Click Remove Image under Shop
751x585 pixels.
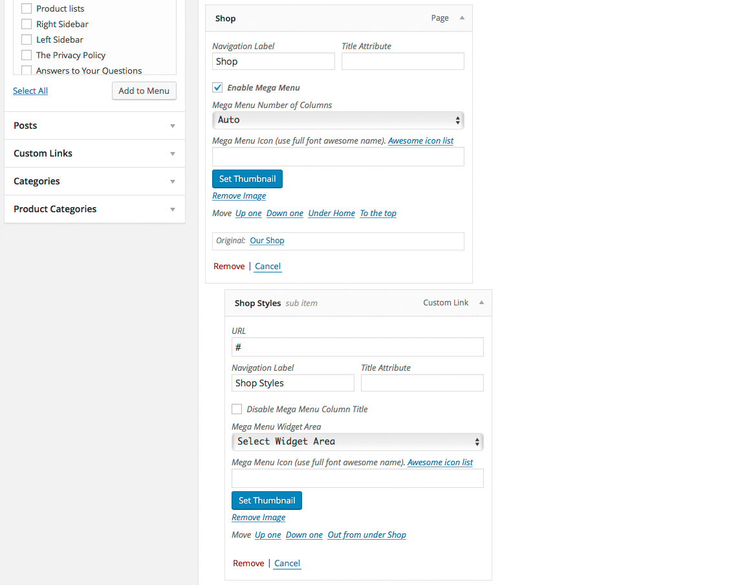(239, 195)
